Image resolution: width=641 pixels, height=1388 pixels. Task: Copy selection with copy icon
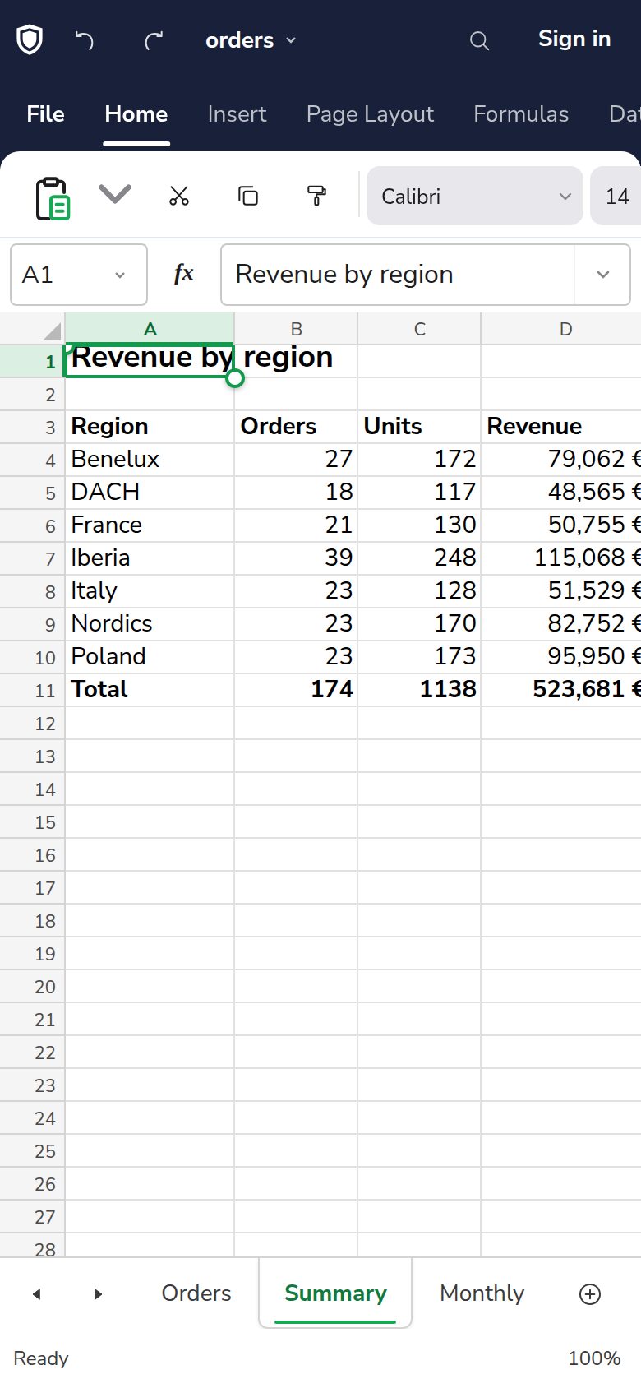[x=247, y=196]
